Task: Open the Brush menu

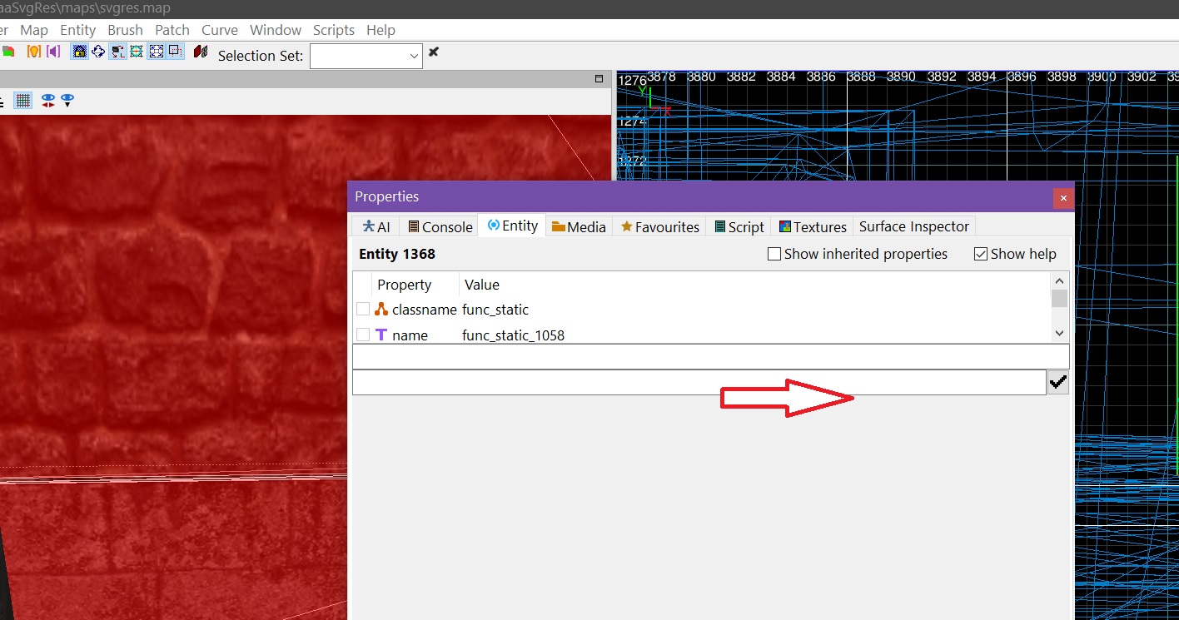Action: (125, 30)
